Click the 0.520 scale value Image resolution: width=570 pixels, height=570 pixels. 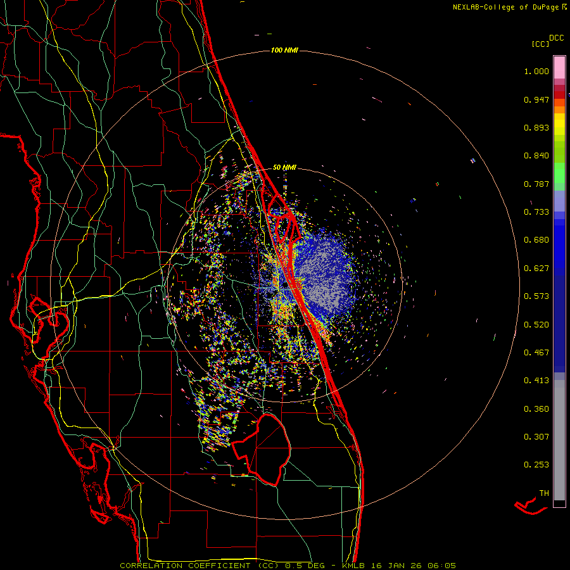[x=536, y=325]
